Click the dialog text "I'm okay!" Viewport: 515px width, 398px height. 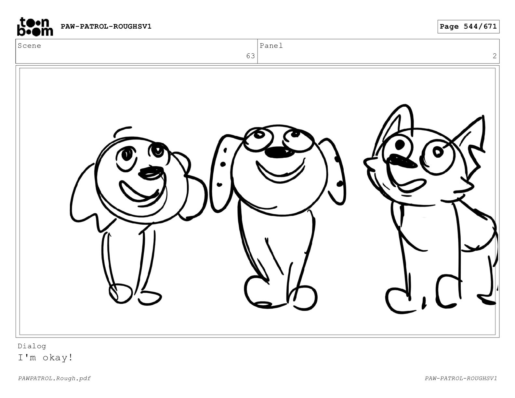[45, 358]
